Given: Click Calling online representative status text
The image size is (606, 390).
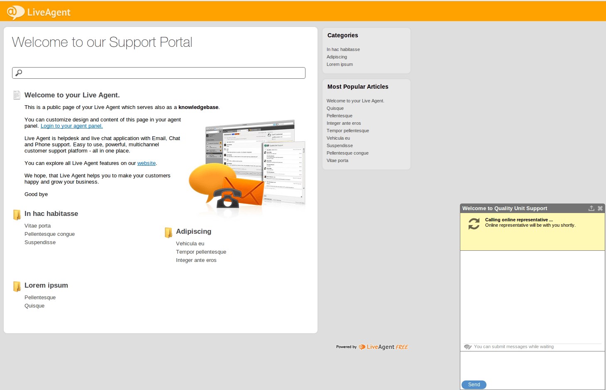Looking at the screenshot, I should pos(519,220).
